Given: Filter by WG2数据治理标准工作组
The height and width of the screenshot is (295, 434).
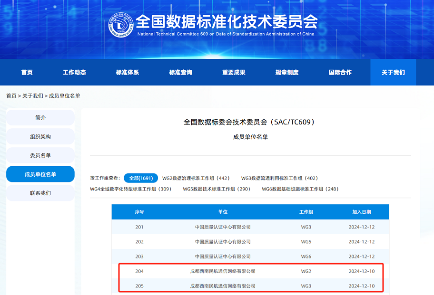Looking at the screenshot, I should (x=196, y=178).
